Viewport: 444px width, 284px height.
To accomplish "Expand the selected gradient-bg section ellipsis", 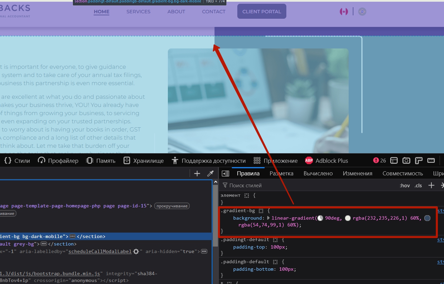I will (72, 236).
